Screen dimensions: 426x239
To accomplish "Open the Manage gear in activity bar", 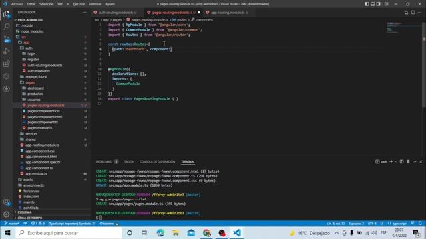I will 7,214.
